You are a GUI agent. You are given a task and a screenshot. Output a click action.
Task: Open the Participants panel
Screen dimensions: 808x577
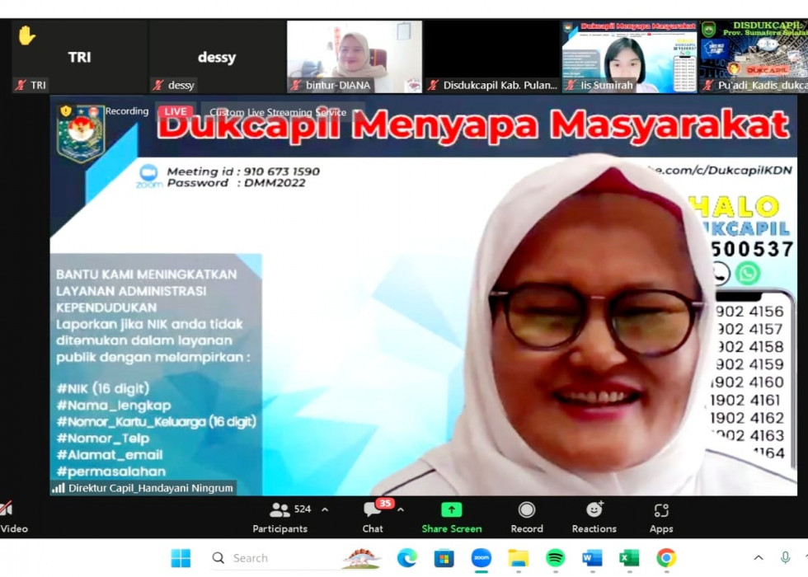click(x=280, y=517)
